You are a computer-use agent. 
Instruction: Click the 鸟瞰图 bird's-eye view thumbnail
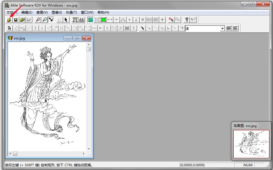pos(251,144)
